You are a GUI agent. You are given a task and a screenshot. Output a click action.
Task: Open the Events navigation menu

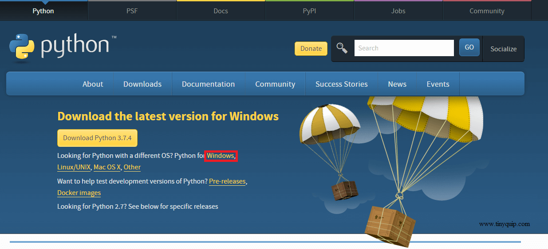click(438, 84)
